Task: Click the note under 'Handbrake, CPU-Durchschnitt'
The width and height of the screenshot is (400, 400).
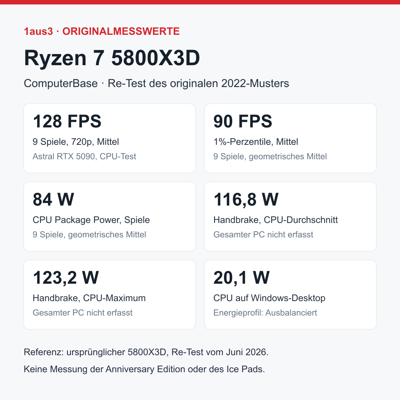Action: pos(263,235)
